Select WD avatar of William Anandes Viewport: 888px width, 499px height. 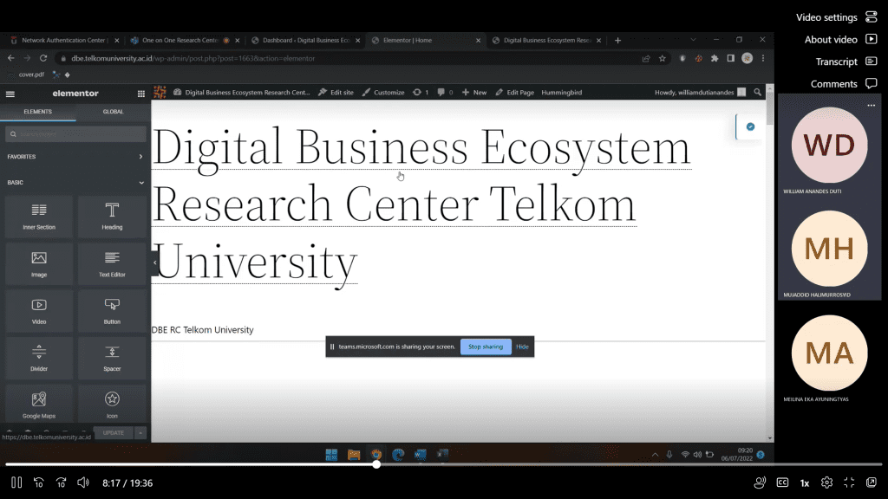829,145
